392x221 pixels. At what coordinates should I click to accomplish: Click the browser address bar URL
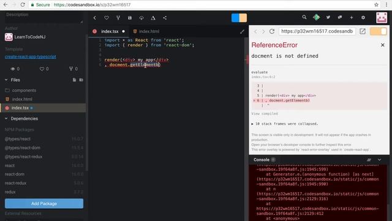tap(92, 4)
